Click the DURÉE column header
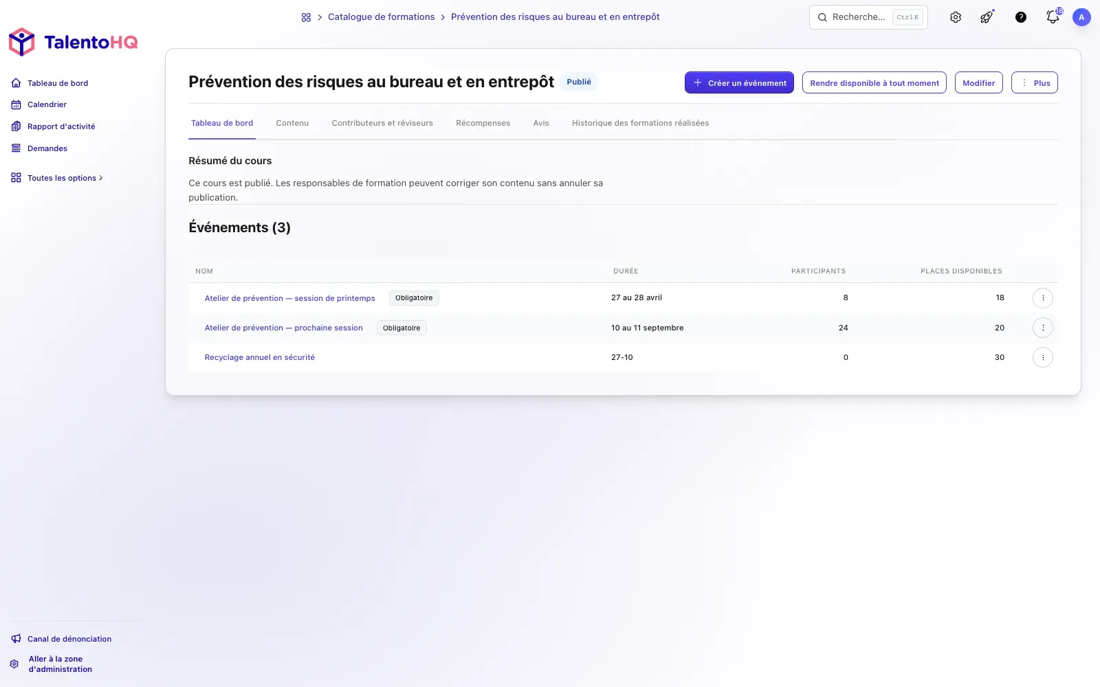Viewport: 1100px width, 687px height. click(x=626, y=271)
